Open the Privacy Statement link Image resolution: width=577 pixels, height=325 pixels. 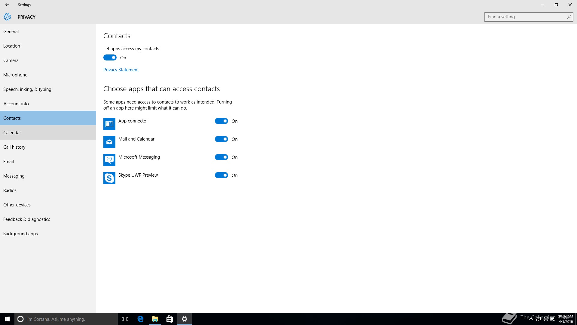click(x=121, y=70)
